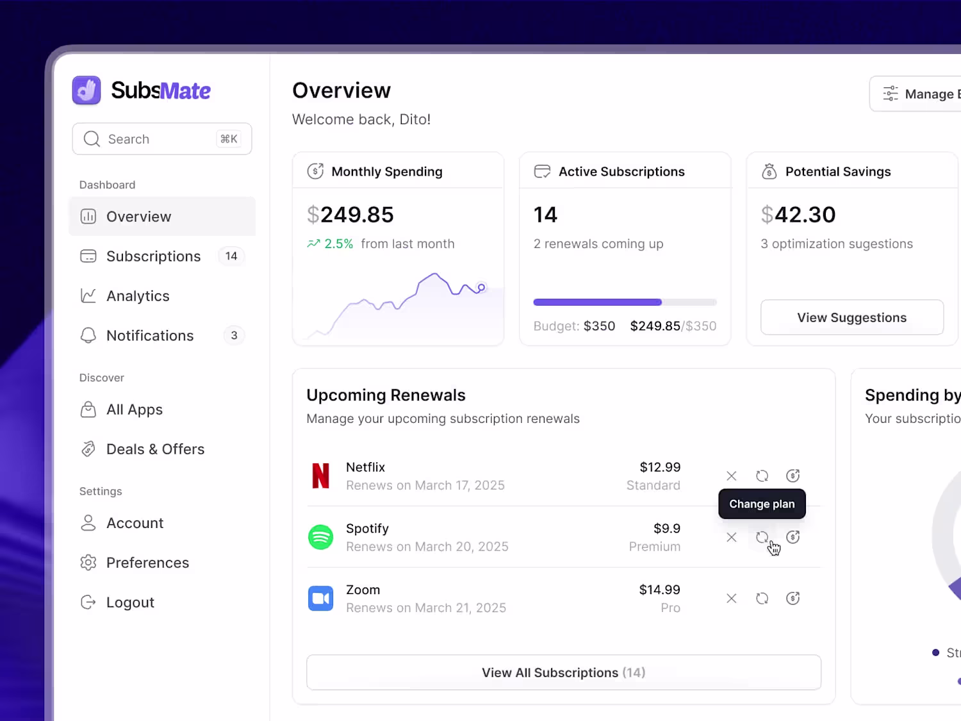
Task: Click the Zoom logo
Action: tap(320, 599)
